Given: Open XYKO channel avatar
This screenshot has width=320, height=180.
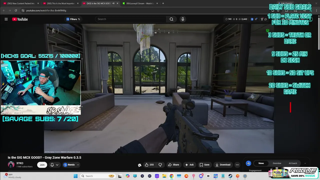Looking at the screenshot, I should tap(11, 164).
